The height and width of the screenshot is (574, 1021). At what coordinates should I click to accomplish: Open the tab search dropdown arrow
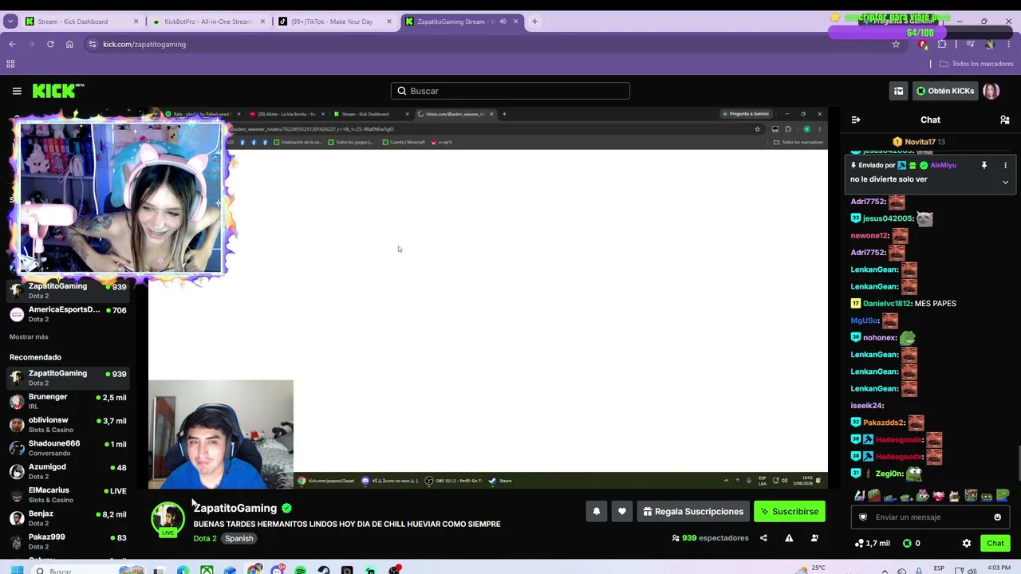click(x=10, y=22)
